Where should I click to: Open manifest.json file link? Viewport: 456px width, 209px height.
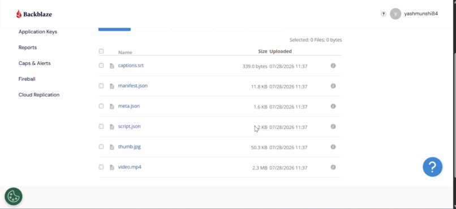pyautogui.click(x=133, y=86)
